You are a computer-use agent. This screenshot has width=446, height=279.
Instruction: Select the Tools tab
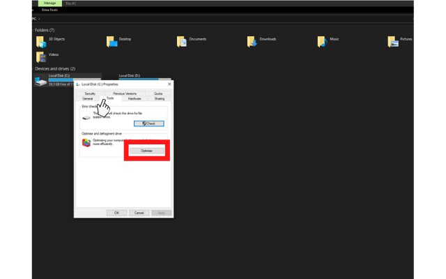[x=110, y=98]
